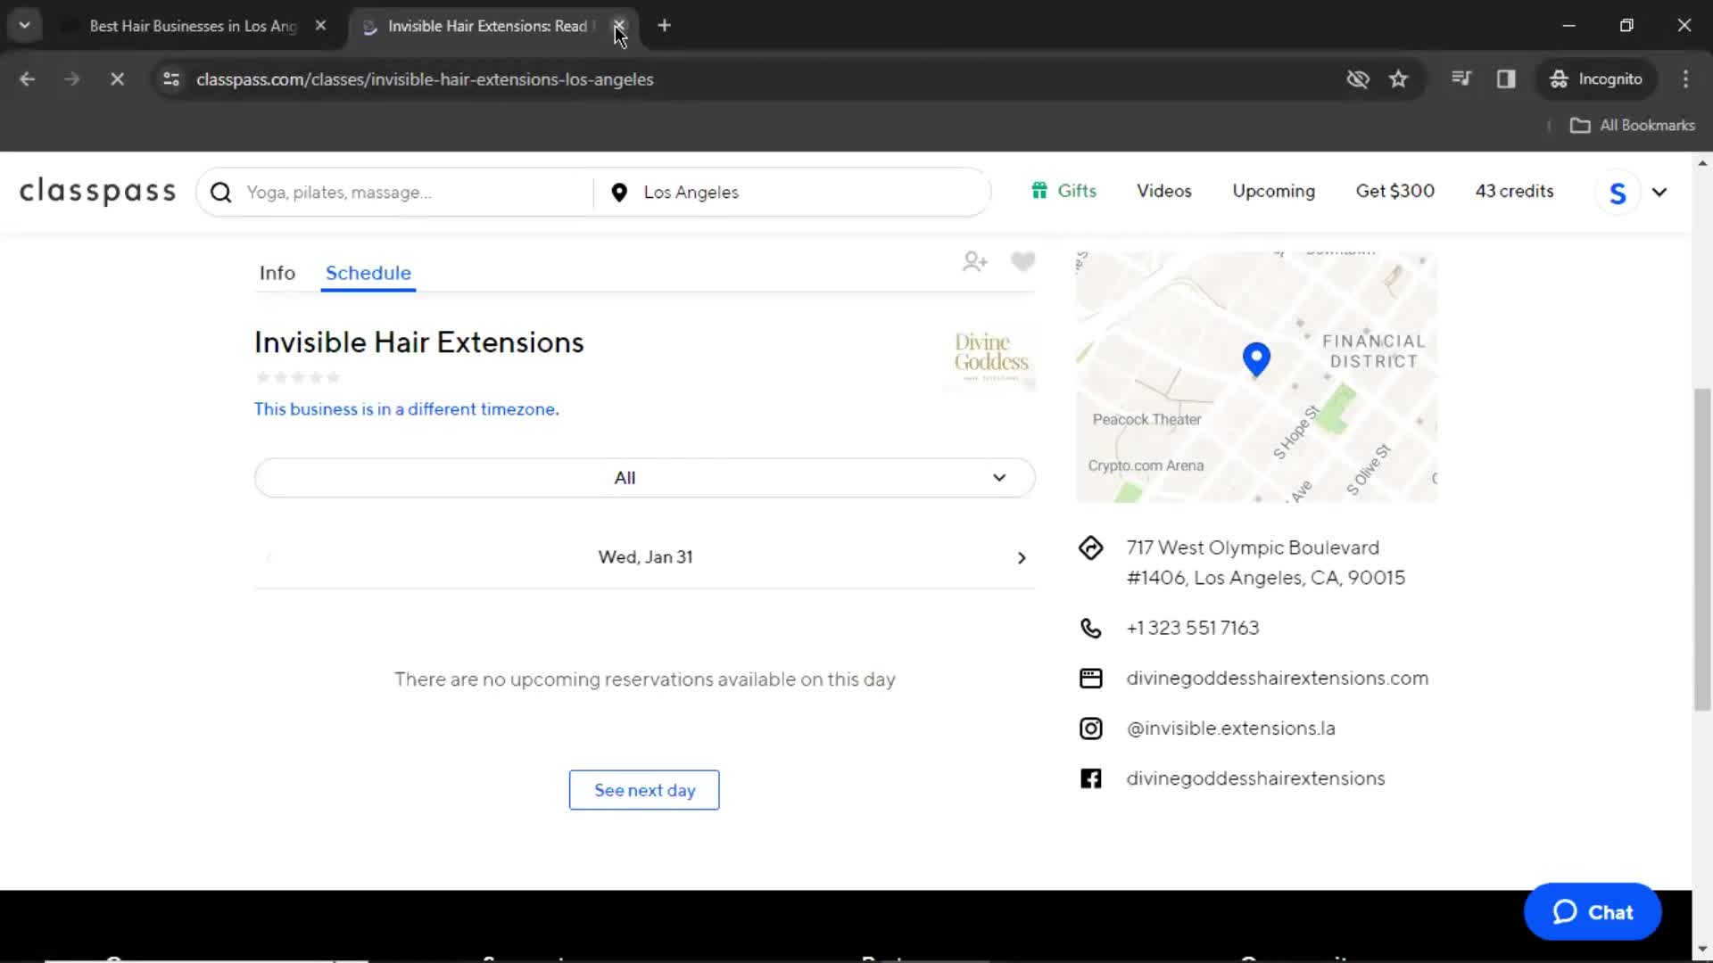Select the Invisible Hair Extensions tab
1713x963 pixels.
point(486,26)
